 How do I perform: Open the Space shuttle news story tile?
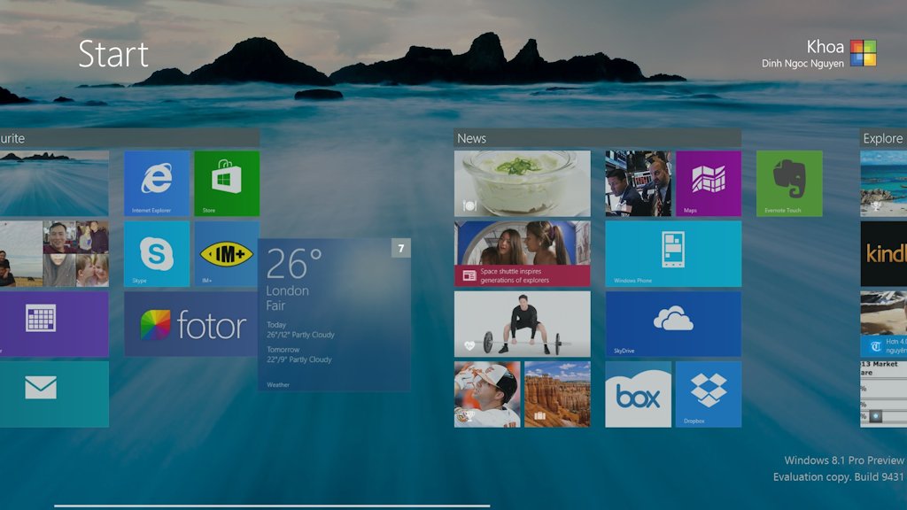tap(523, 254)
